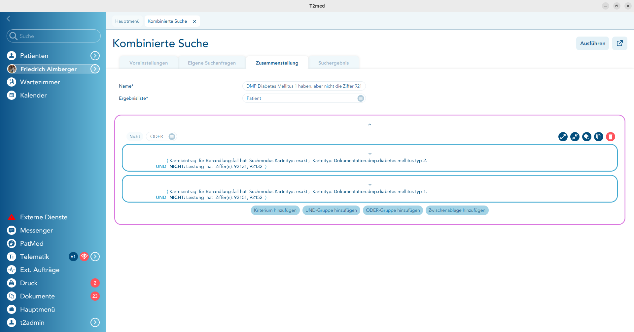The height and width of the screenshot is (332, 634).
Task: Edit the Name field with DMP Diabetes text
Action: 304,86
